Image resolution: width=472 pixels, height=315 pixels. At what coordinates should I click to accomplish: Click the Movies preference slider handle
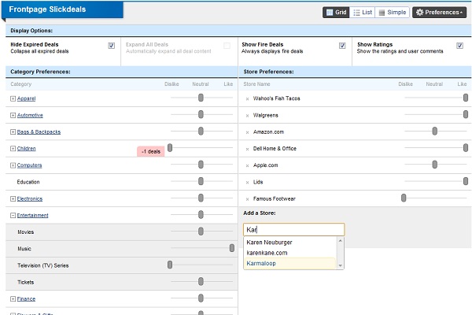tap(201, 232)
